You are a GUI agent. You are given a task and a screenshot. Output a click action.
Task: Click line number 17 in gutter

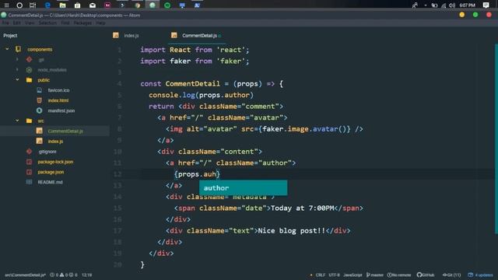117,231
